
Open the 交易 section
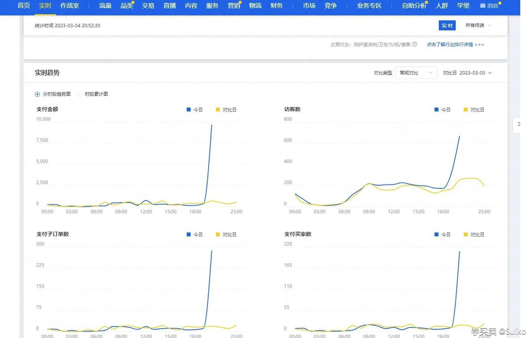148,6
